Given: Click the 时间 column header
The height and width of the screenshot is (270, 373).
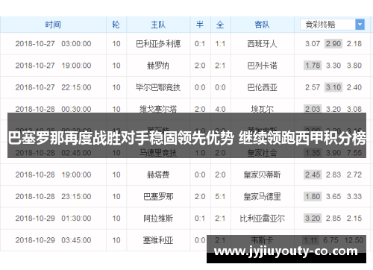Looking at the screenshot, I should (53, 25).
